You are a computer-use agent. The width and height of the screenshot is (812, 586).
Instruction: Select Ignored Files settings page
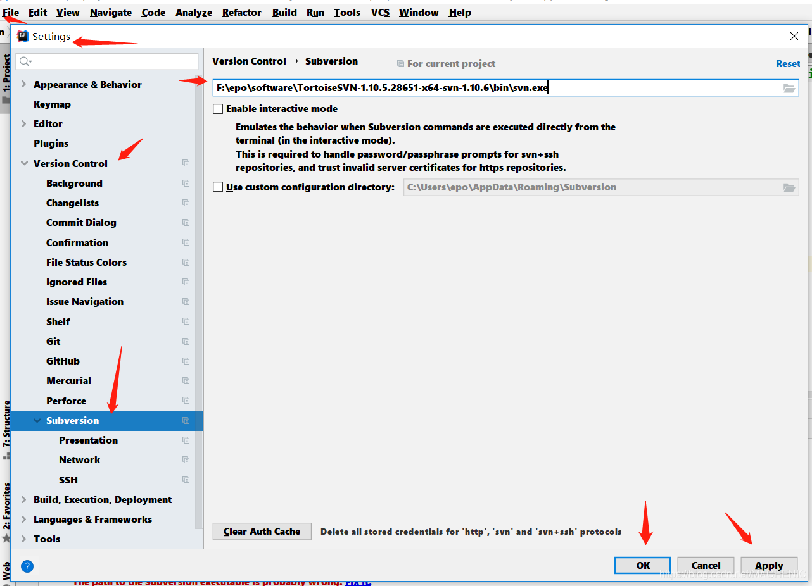77,282
